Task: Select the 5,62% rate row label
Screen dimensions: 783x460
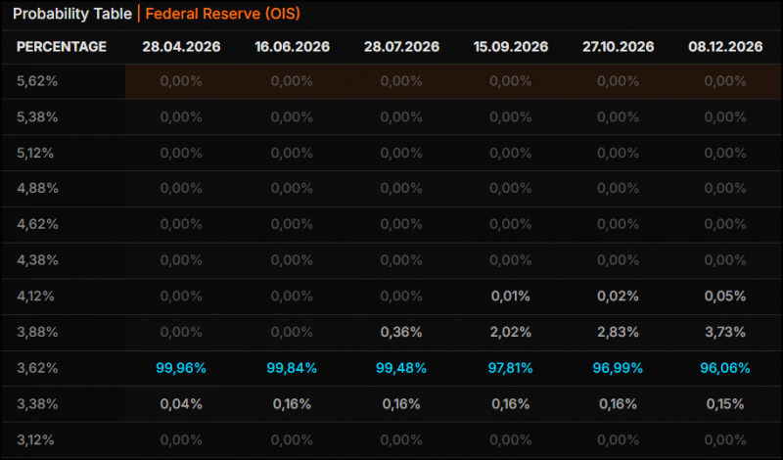Action: [37, 81]
